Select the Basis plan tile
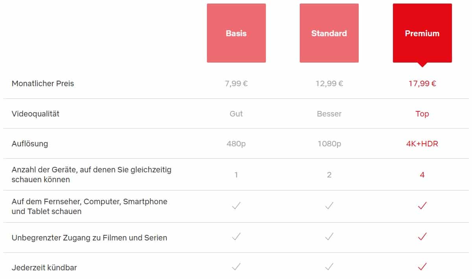The width and height of the screenshot is (472, 279). coord(236,33)
